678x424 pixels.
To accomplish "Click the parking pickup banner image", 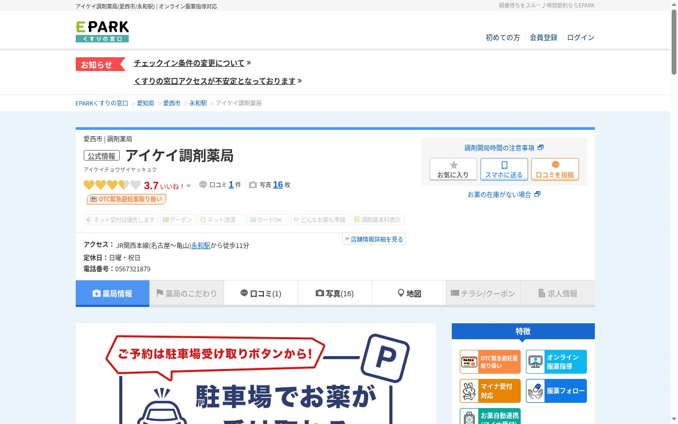I will pos(256,374).
